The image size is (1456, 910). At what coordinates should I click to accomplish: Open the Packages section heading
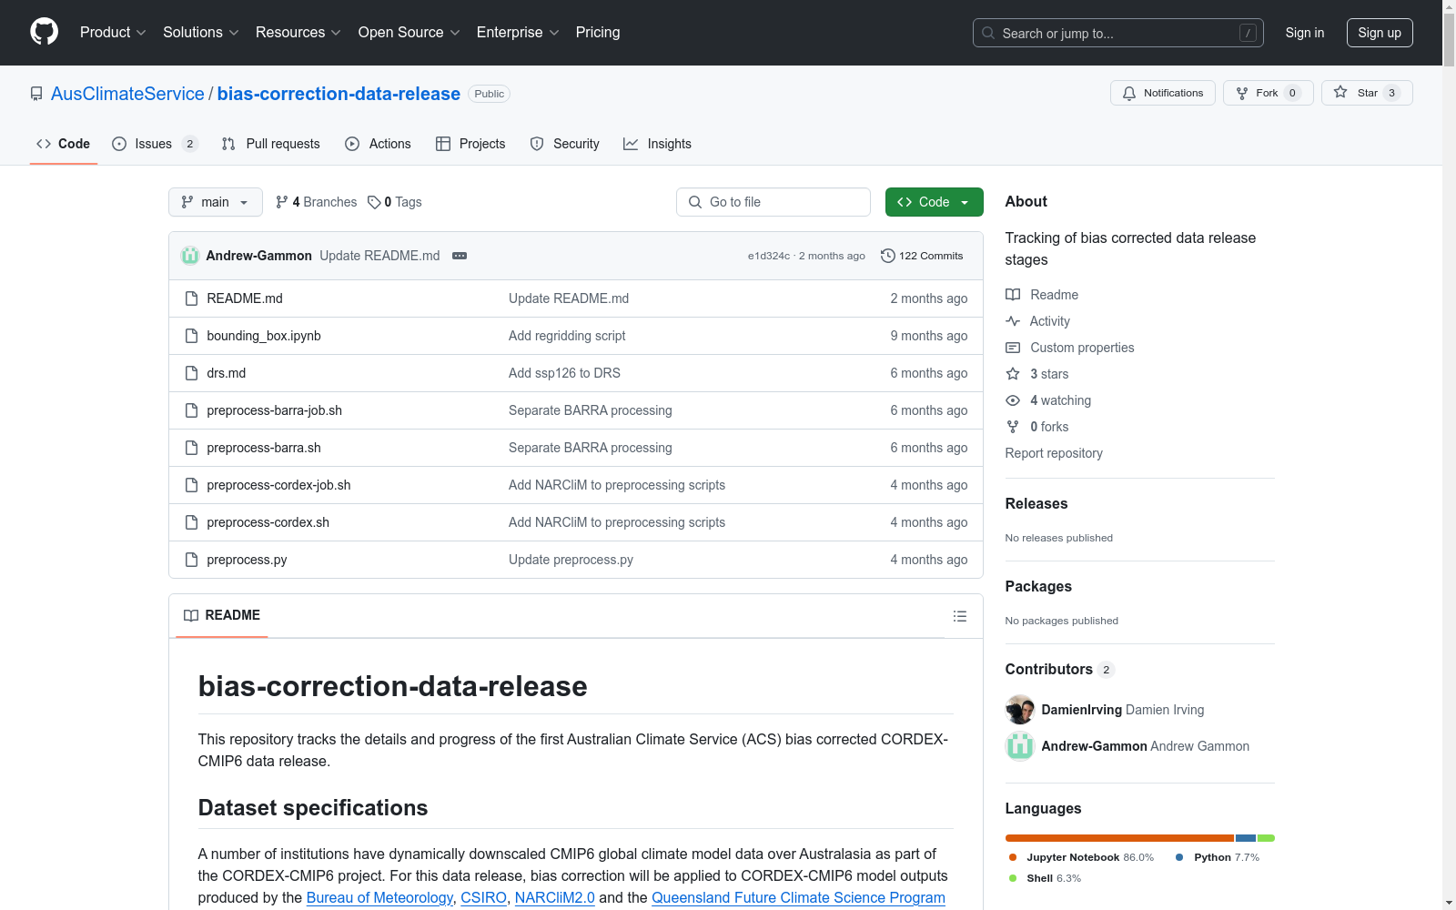coord(1038,586)
